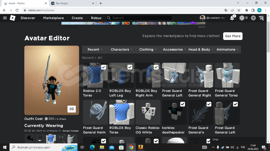The image size is (270, 151).
Task: Expand the Characters category dropdown
Action: click(x=121, y=50)
